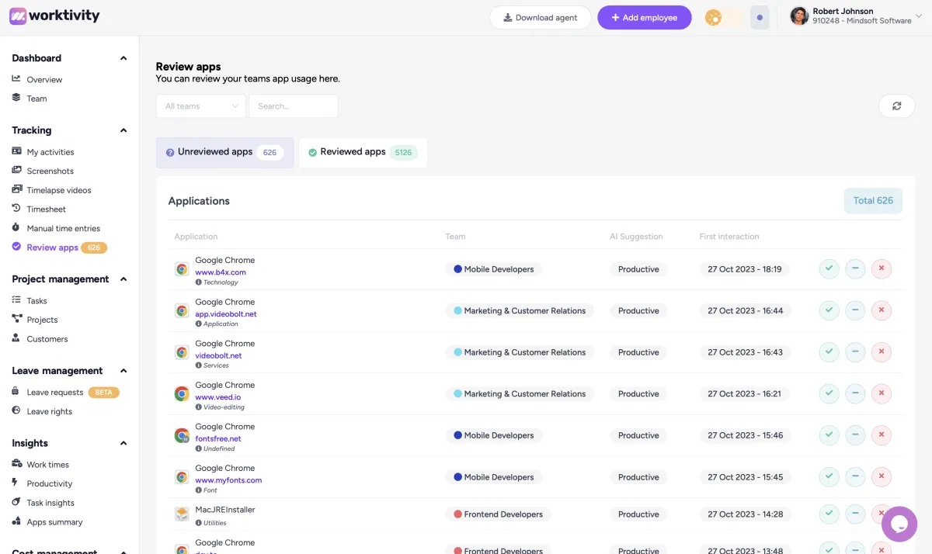Open the www.myfonts.com link

coord(228,480)
